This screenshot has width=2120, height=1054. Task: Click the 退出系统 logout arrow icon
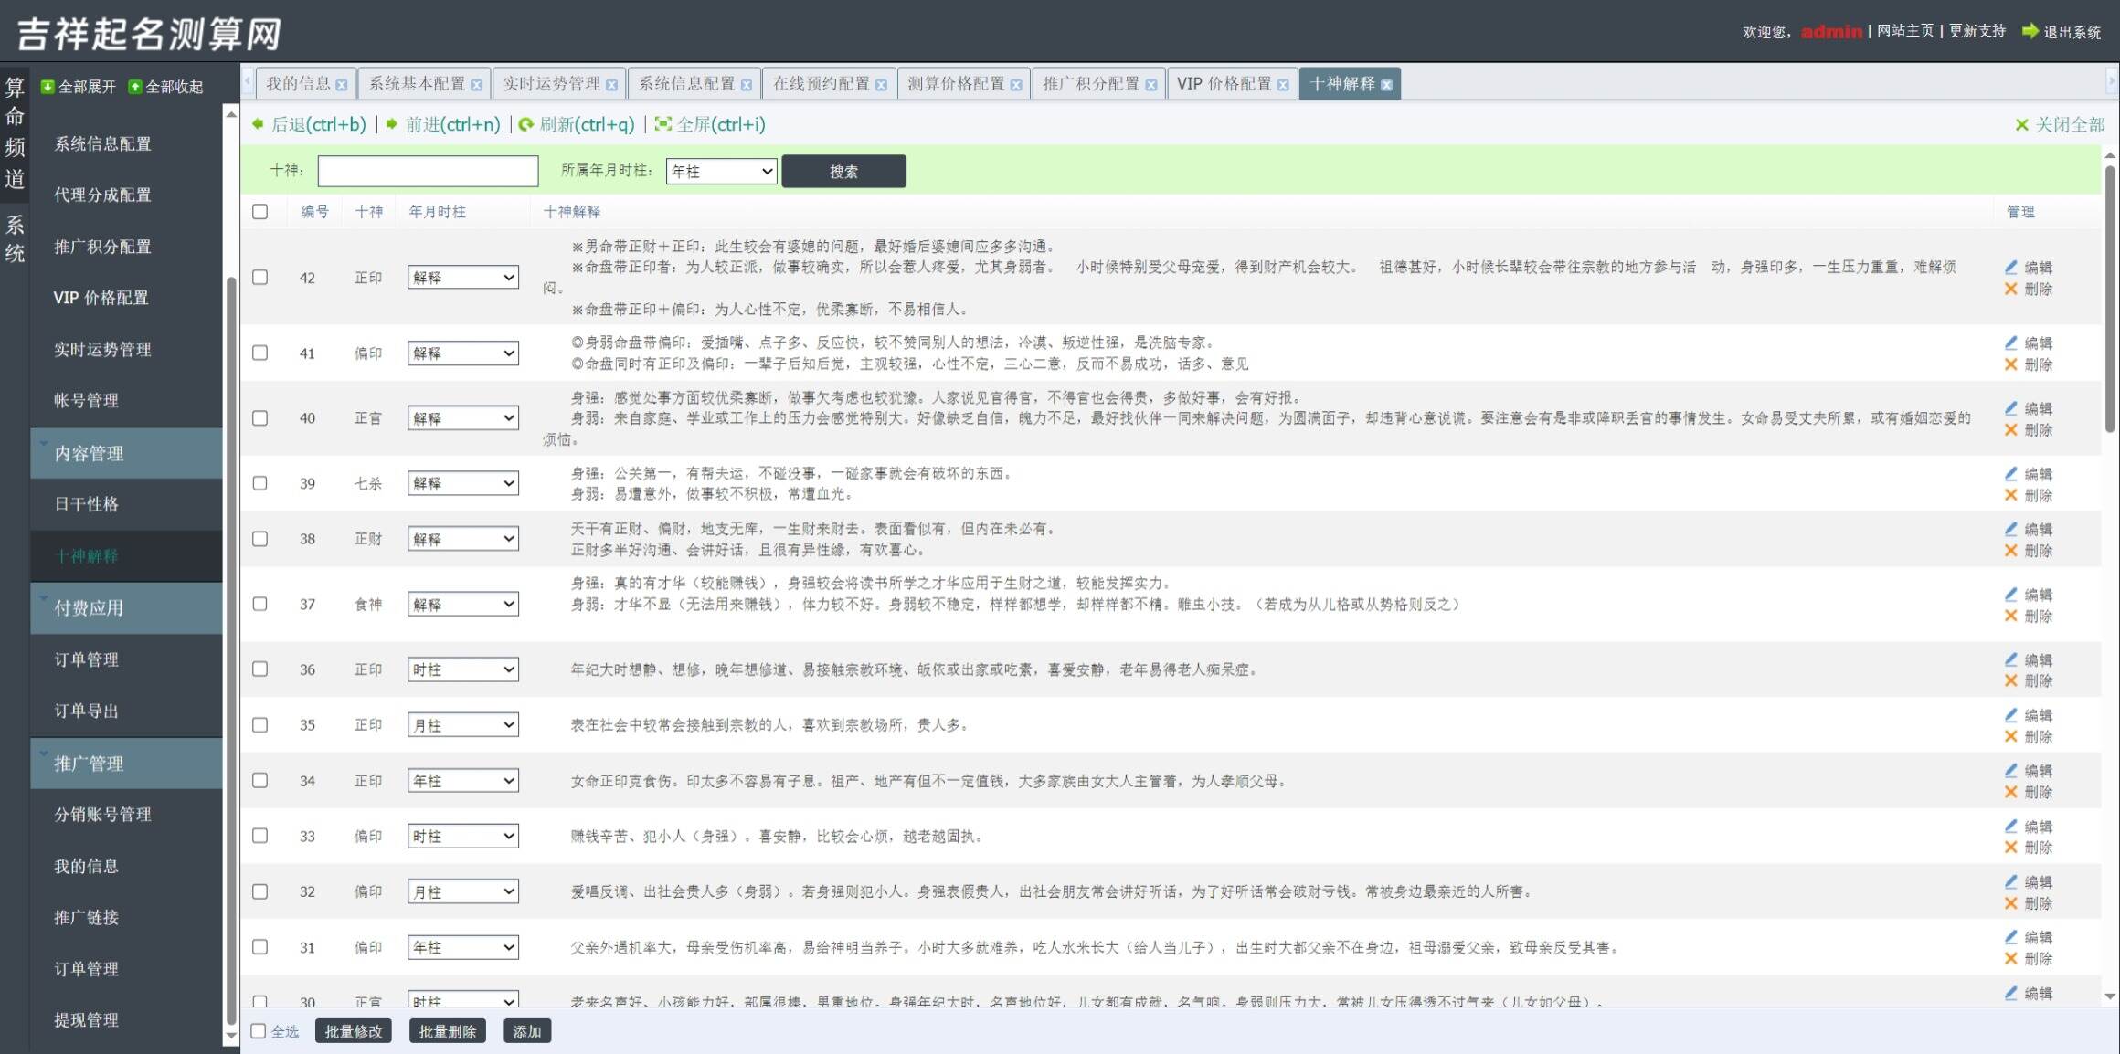coord(2030,31)
